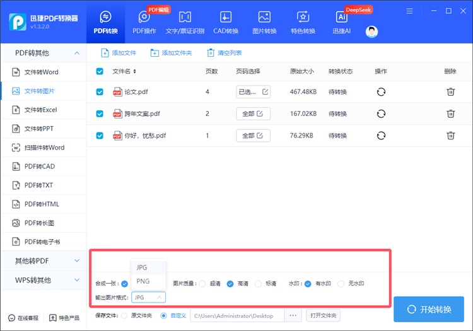473x331 pixels.
Task: Select 有水印 option
Action: point(308,284)
